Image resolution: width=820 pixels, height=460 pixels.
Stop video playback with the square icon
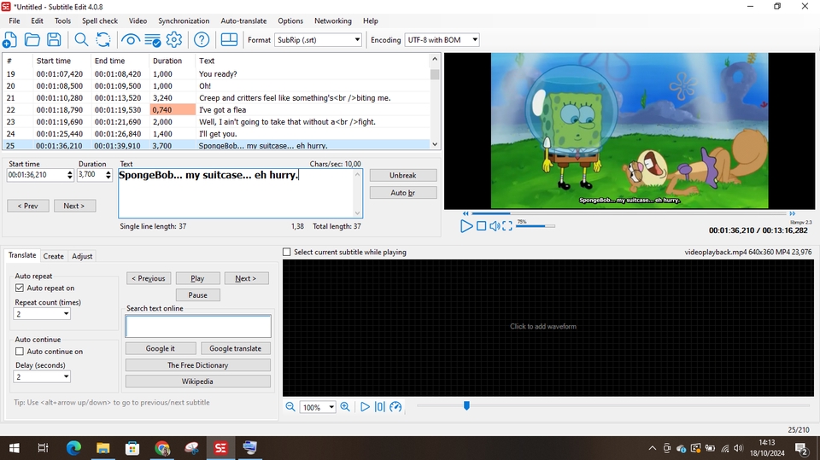click(481, 226)
